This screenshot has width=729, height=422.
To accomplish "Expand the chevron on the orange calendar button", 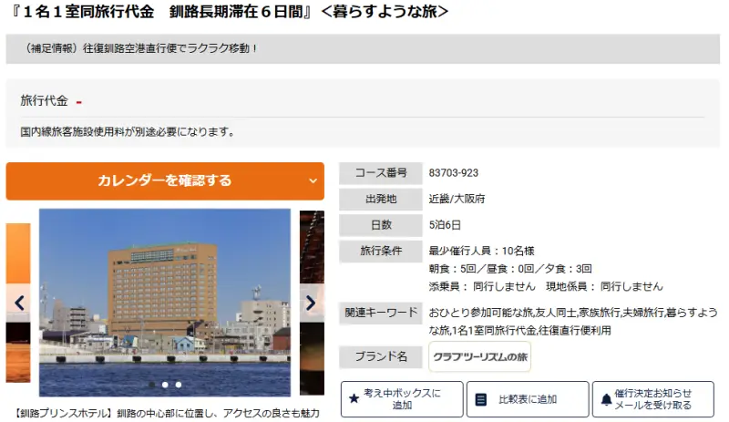I will (x=313, y=181).
